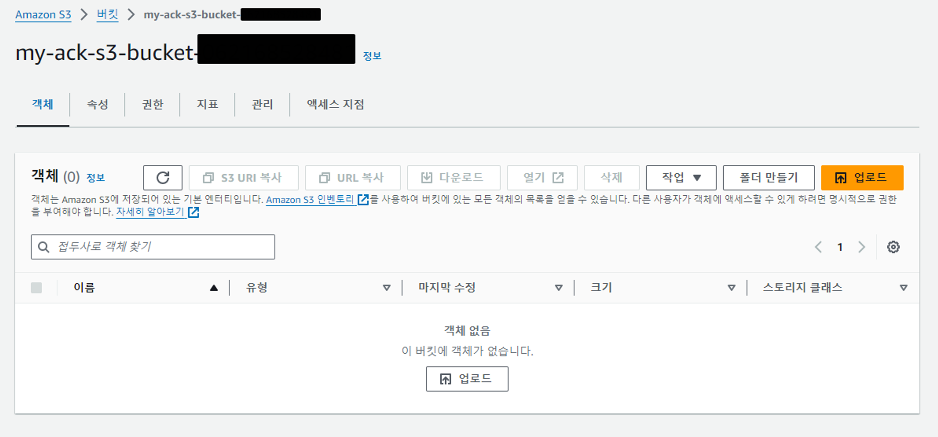Click the 다운로드 button
This screenshot has height=437, width=938.
[x=454, y=178]
